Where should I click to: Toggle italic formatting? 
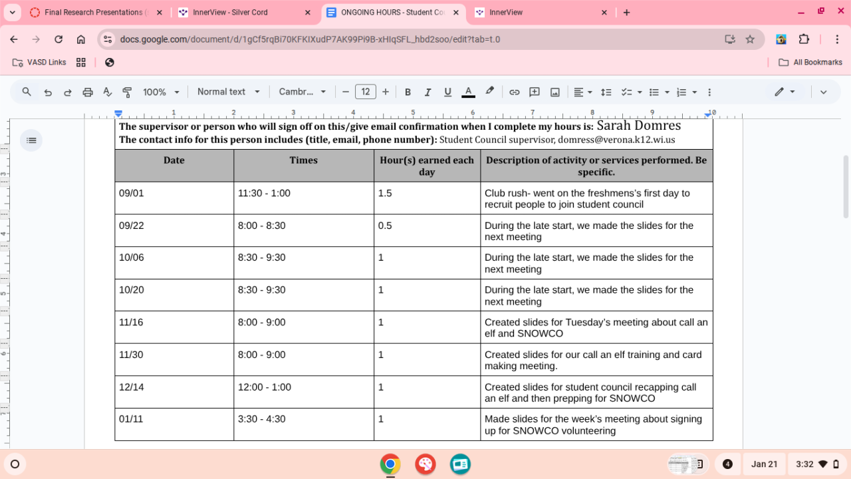click(x=428, y=92)
